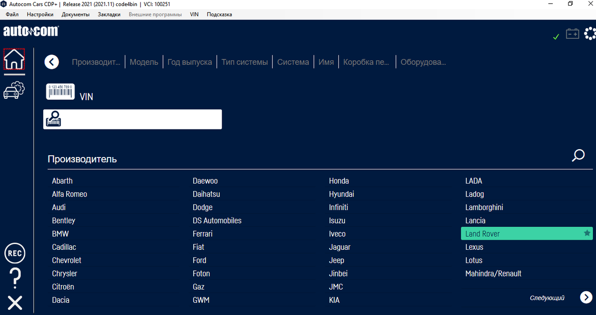Click the Autocom logo
Image resolution: width=596 pixels, height=315 pixels.
coord(31,31)
